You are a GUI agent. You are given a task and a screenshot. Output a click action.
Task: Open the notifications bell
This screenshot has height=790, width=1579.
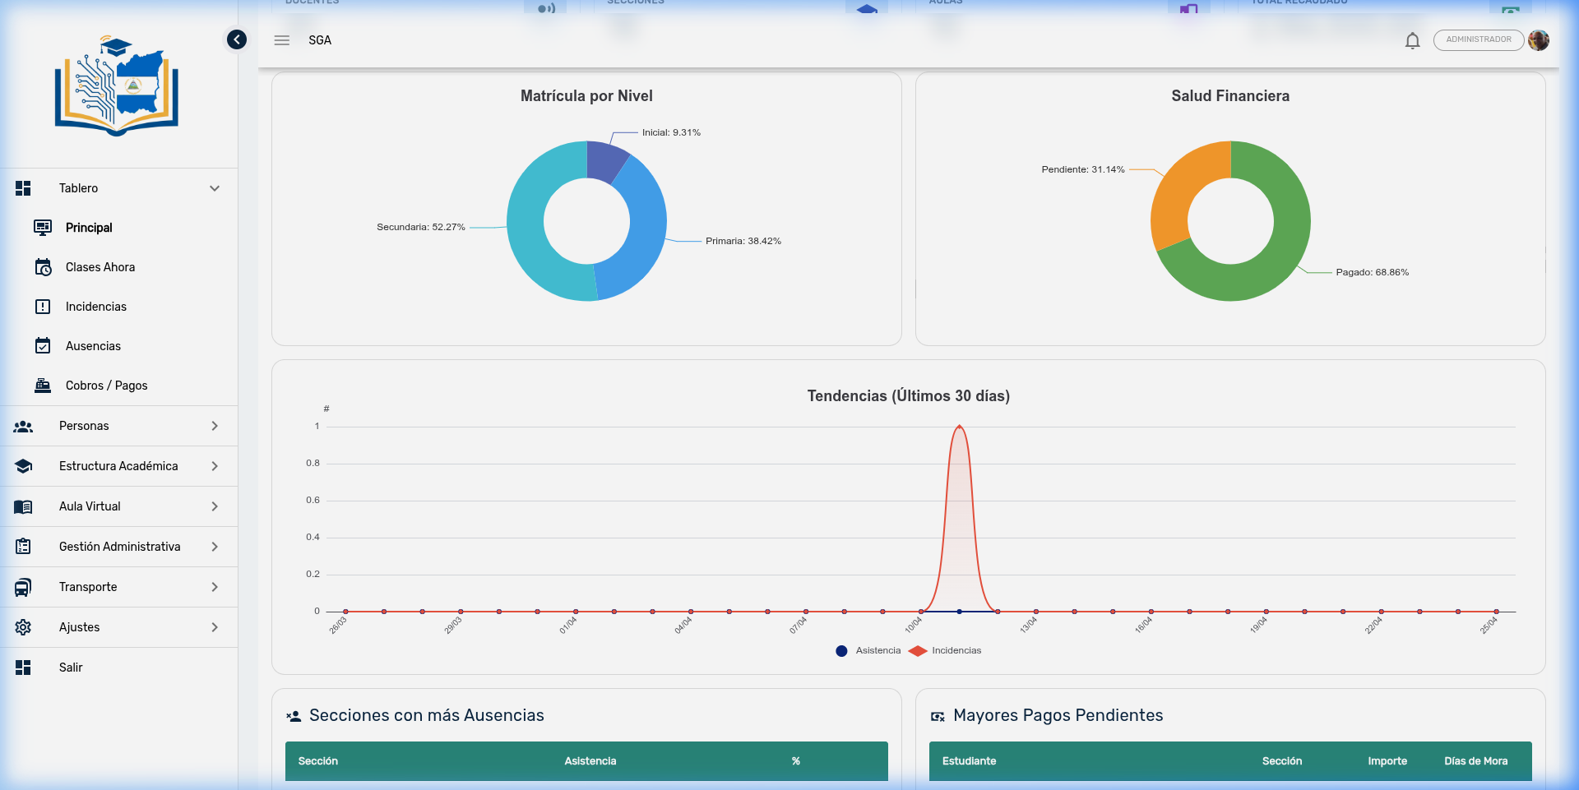[1412, 40]
